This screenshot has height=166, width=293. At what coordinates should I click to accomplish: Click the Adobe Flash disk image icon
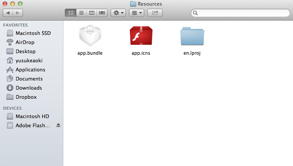point(10,125)
